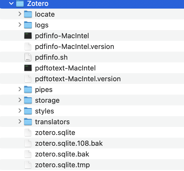Image resolution: width=184 pixels, height=171 pixels.
Task: Click the pdftotext-MacIntel.version file icon
Action: pyautogui.click(x=28, y=79)
